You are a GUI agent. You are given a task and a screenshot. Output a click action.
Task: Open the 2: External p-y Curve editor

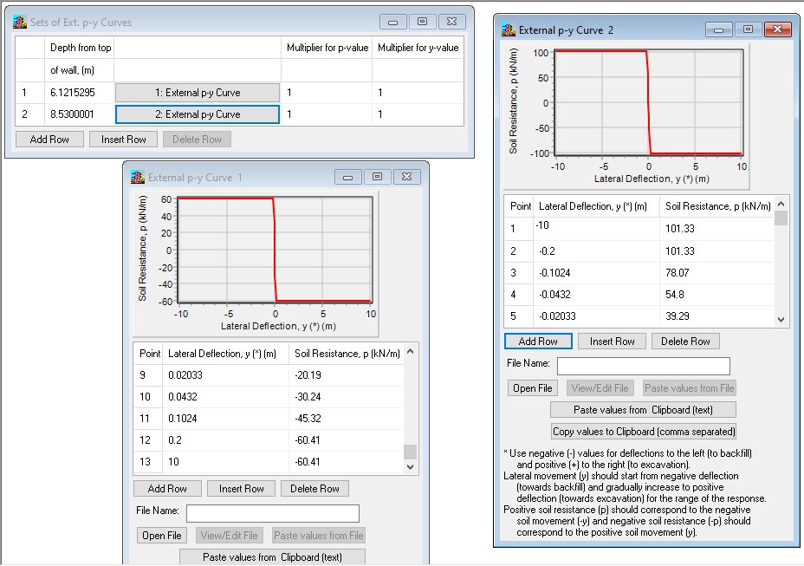tap(198, 112)
